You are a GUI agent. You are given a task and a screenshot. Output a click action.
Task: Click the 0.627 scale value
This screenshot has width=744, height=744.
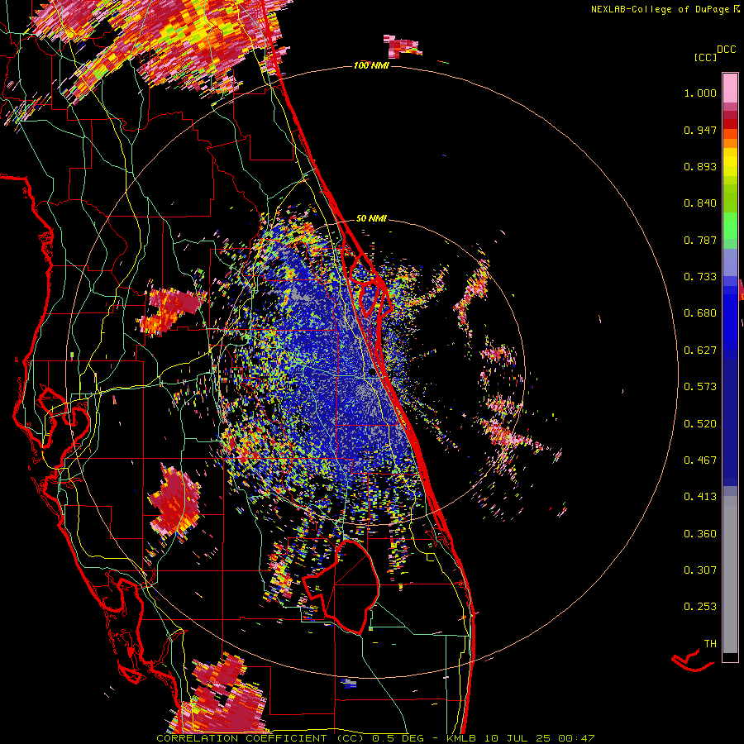700,351
